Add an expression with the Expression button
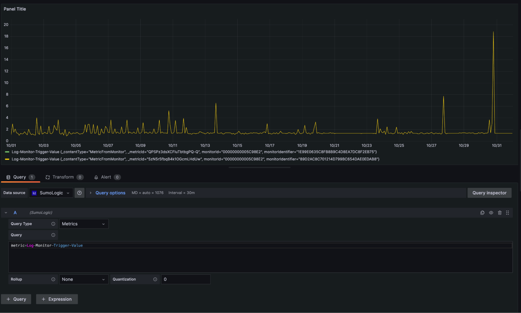 tap(57, 299)
